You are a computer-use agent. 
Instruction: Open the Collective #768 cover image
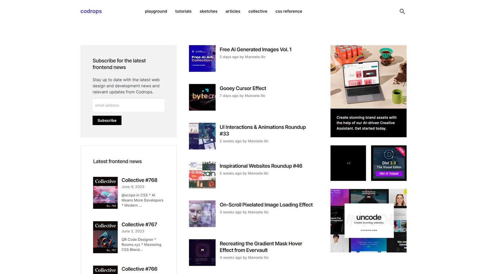click(105, 193)
